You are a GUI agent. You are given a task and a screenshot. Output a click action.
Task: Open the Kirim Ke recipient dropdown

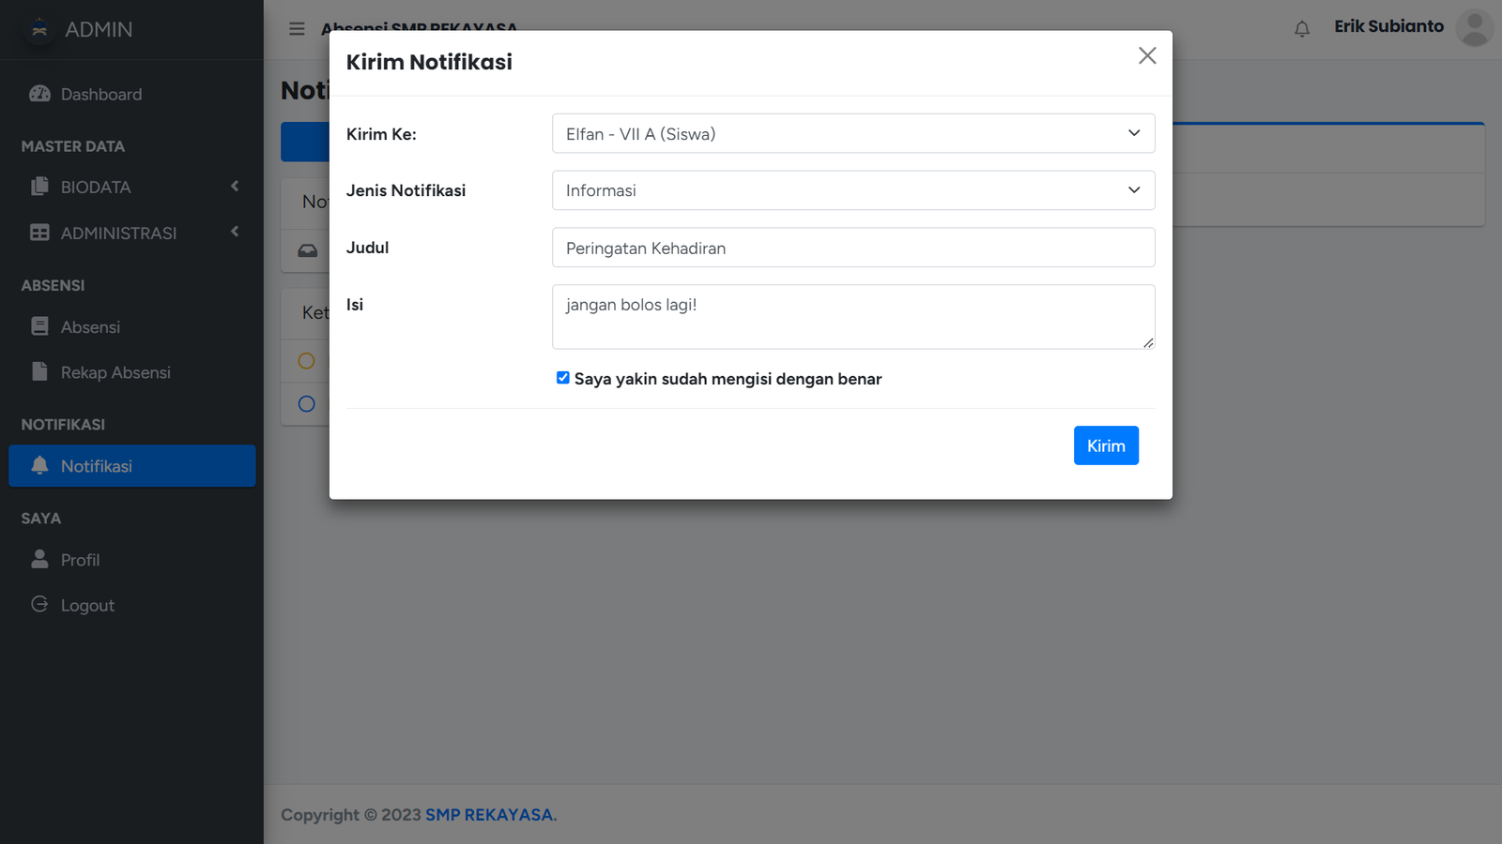[852, 134]
